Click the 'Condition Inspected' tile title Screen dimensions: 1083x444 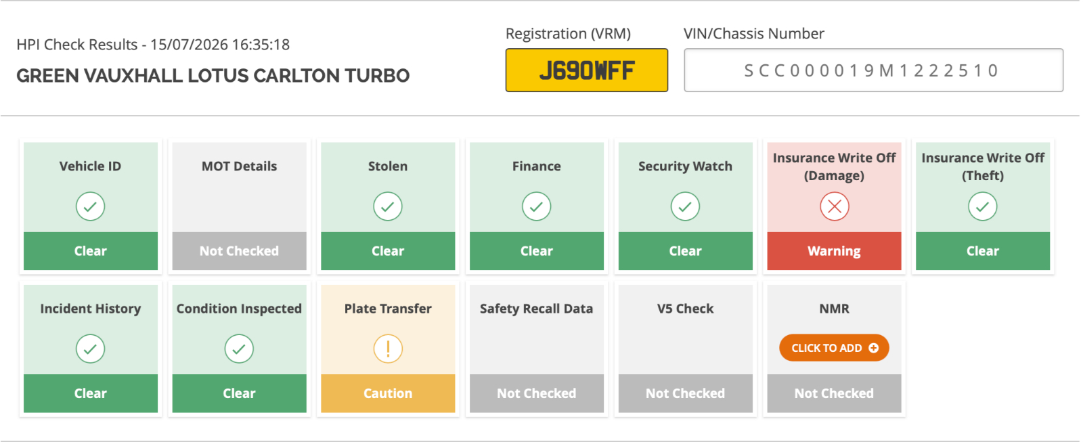239,309
